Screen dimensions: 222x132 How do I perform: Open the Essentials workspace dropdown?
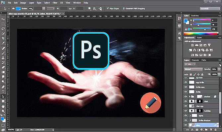(x=210, y=9)
